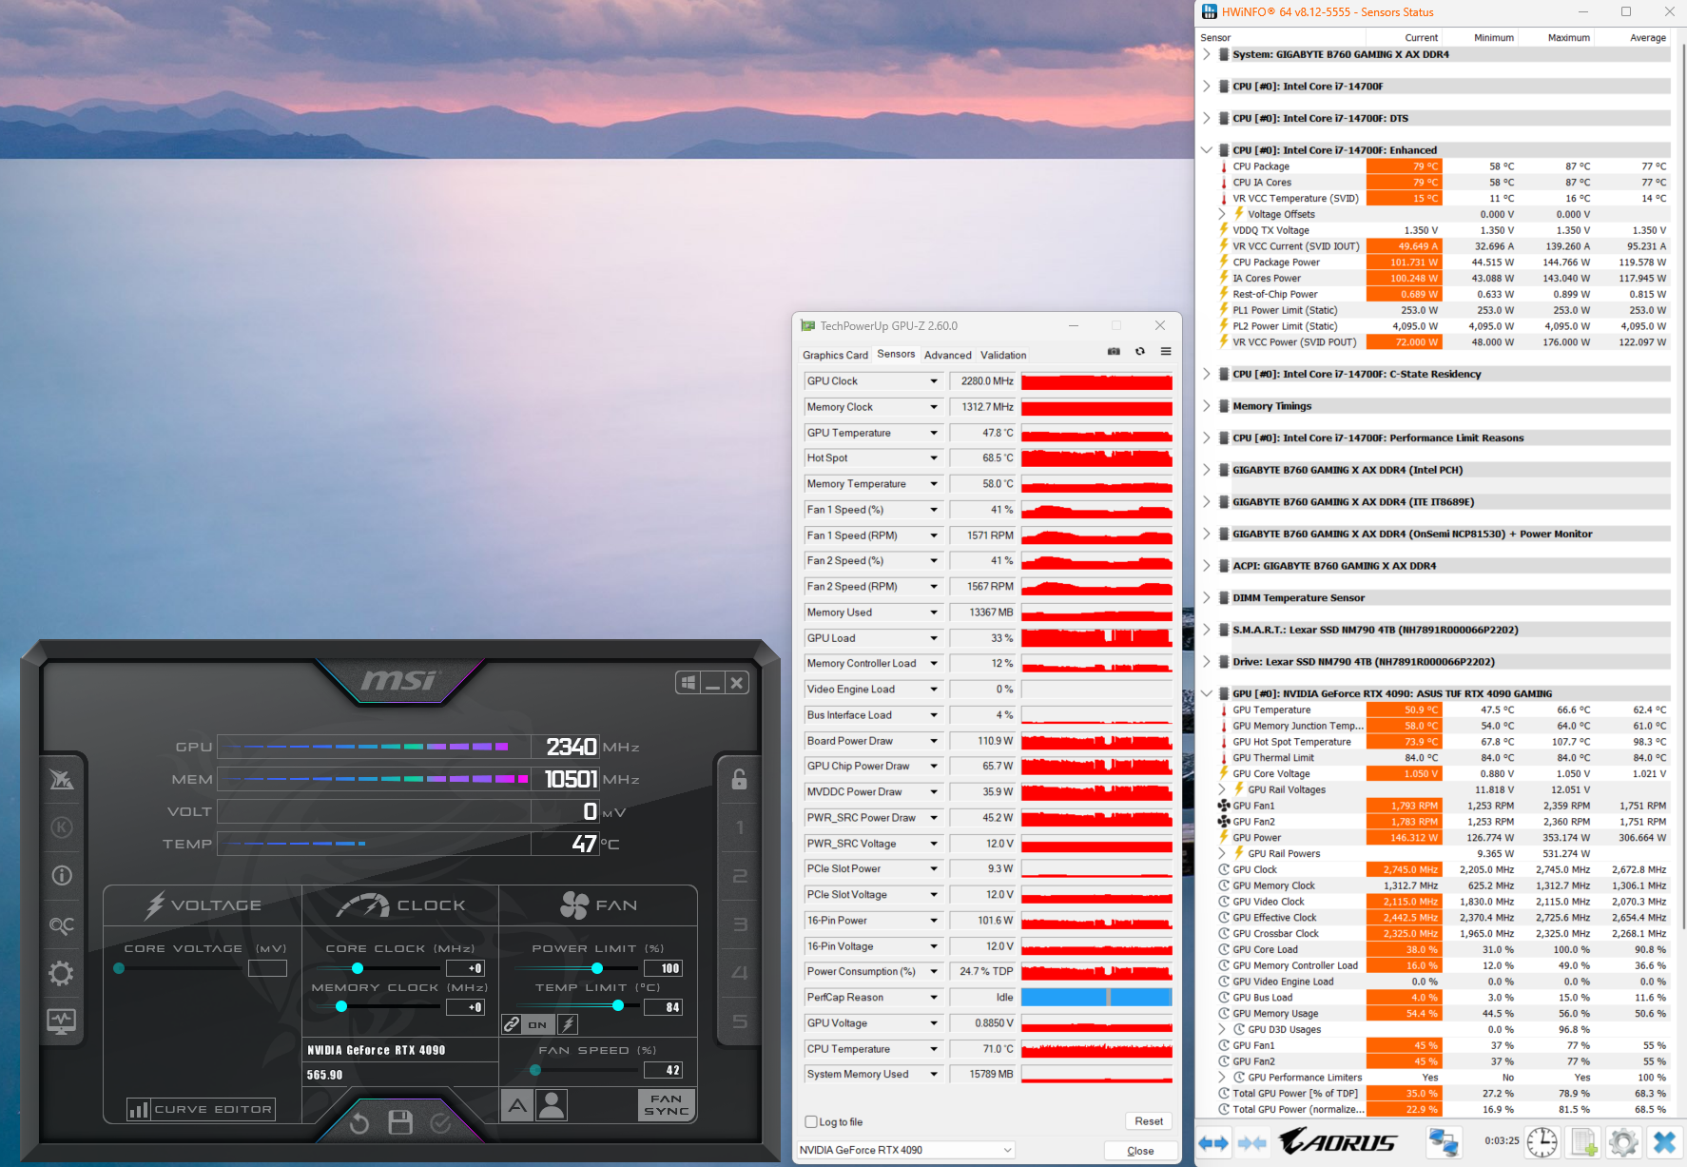Viewport: 1687px width, 1167px height.
Task: Collapse the GPU RTX 4090 section
Action: (1207, 693)
